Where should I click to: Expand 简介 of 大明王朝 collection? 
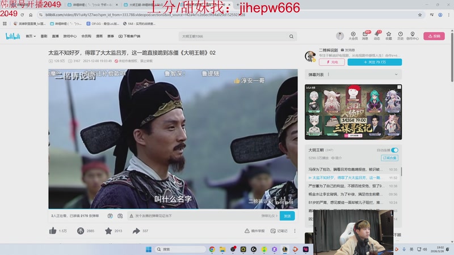337,158
